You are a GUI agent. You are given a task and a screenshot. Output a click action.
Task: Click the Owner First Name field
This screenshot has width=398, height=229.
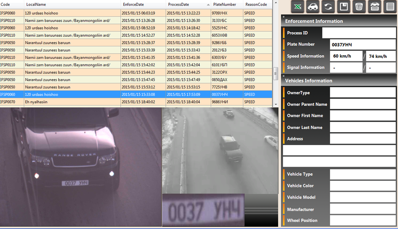[x=363, y=116]
